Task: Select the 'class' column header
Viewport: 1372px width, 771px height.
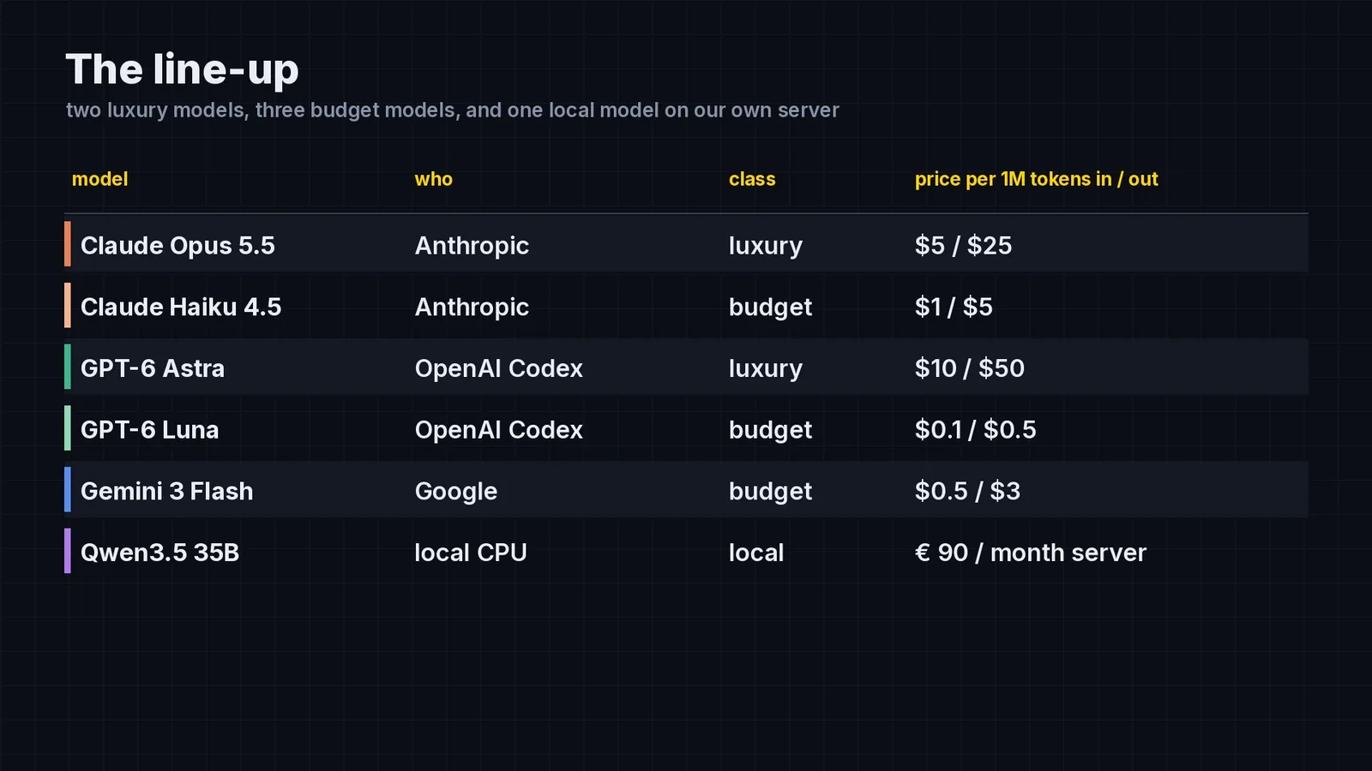Action: click(x=752, y=179)
